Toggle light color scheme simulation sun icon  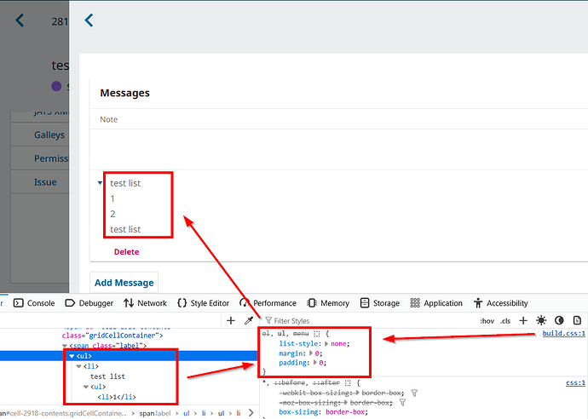coord(541,321)
